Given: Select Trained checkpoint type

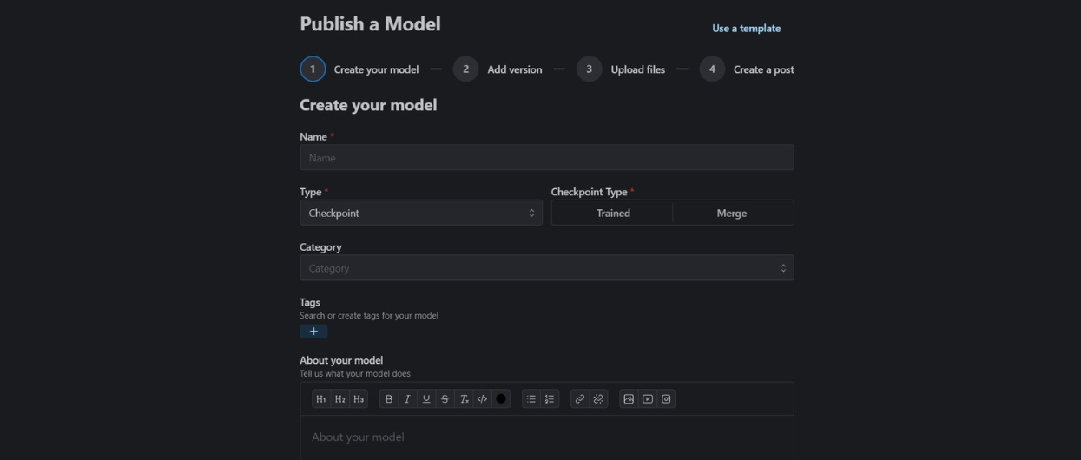Looking at the screenshot, I should tap(613, 213).
